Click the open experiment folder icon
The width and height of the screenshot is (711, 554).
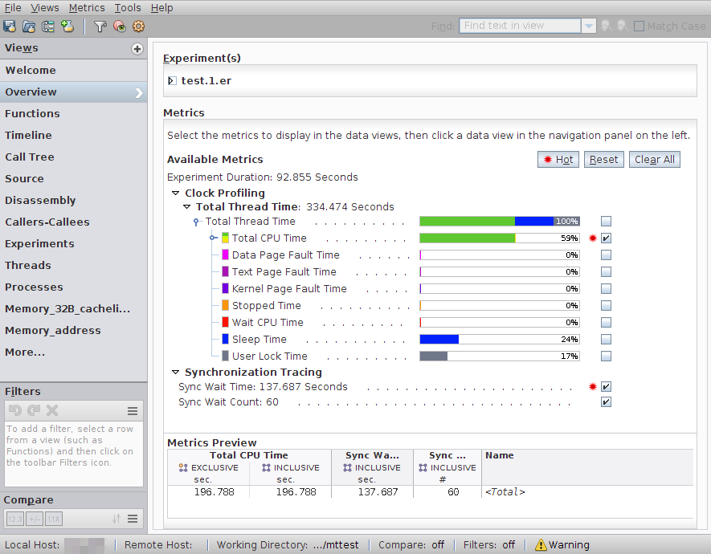pos(29,26)
